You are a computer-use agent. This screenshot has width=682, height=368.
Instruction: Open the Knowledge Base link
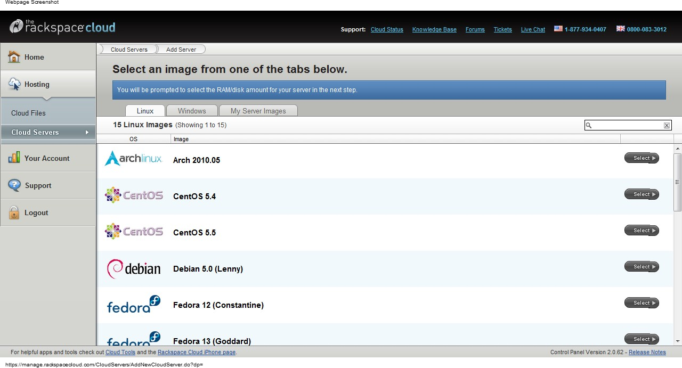click(x=434, y=29)
